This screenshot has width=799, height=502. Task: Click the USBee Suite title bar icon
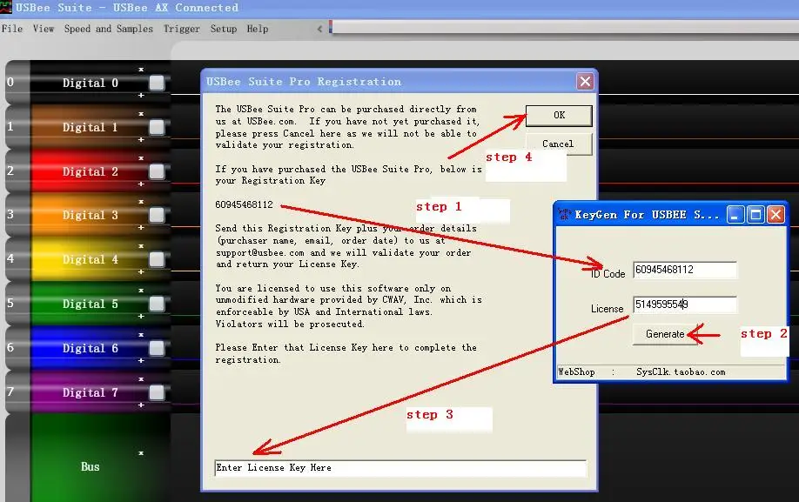point(6,7)
